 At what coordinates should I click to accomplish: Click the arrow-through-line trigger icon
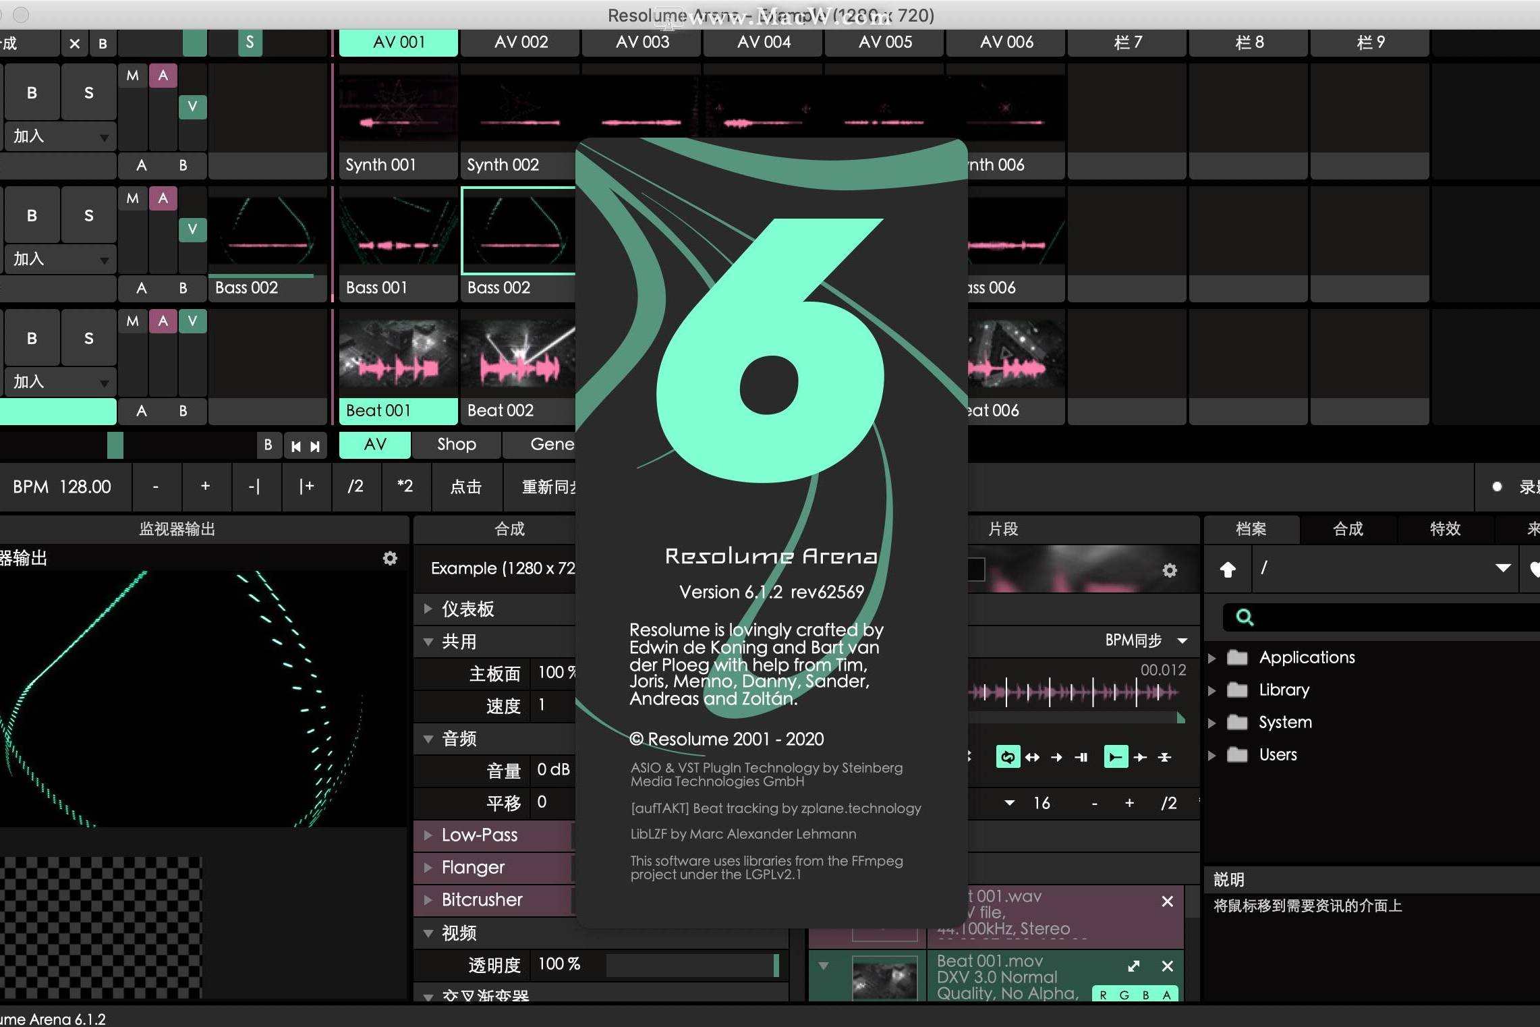pos(1141,757)
